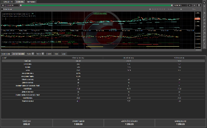Click the end handle of date range slider
207x128 pixels.
tap(172, 5)
